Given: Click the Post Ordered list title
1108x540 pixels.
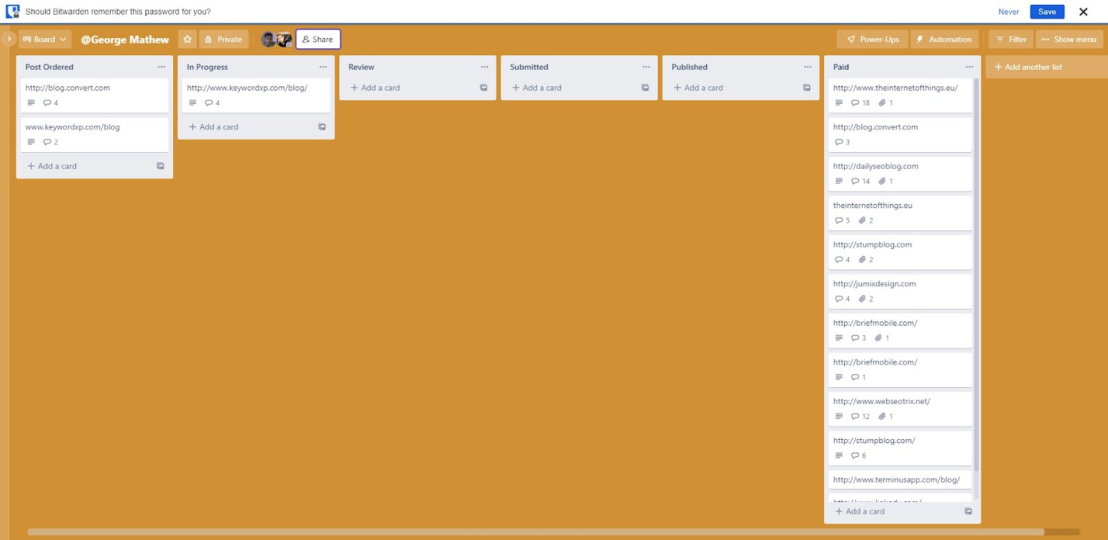Looking at the screenshot, I should pos(49,67).
